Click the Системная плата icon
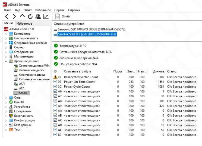202x146 pixels. click(x=11, y=38)
